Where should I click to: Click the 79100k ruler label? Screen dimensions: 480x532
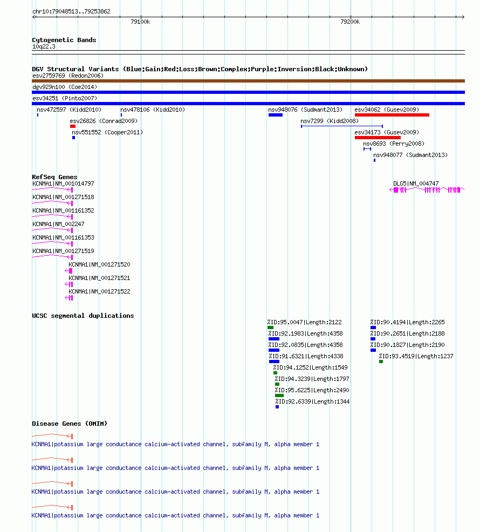pyautogui.click(x=140, y=22)
